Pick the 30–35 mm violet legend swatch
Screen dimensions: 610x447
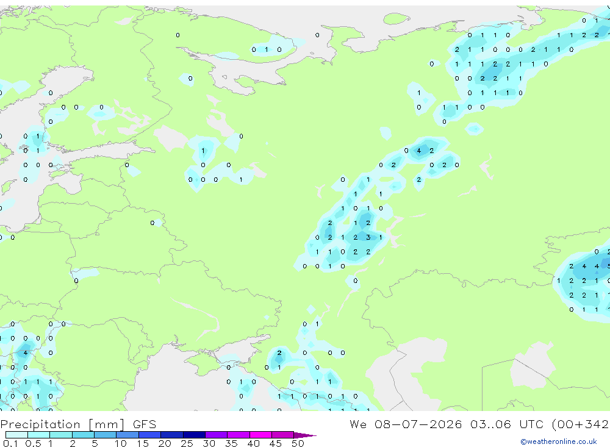click(x=216, y=435)
